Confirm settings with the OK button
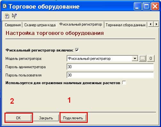 tap(19, 118)
